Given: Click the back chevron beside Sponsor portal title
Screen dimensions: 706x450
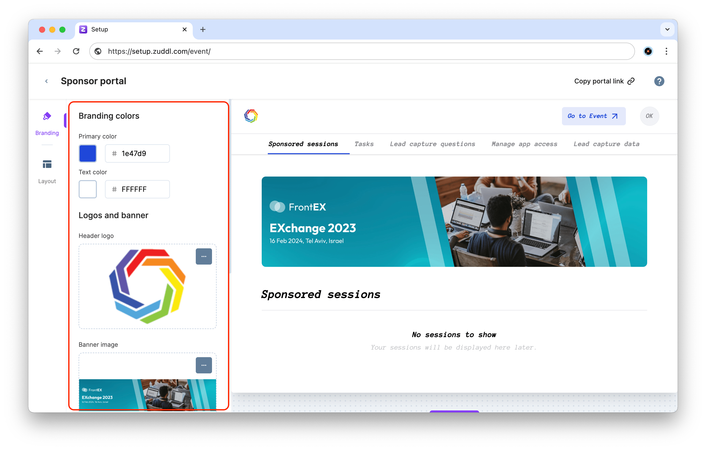Looking at the screenshot, I should [x=46, y=81].
